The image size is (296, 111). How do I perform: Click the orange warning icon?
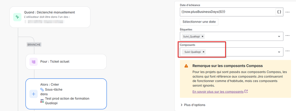tap(186, 66)
